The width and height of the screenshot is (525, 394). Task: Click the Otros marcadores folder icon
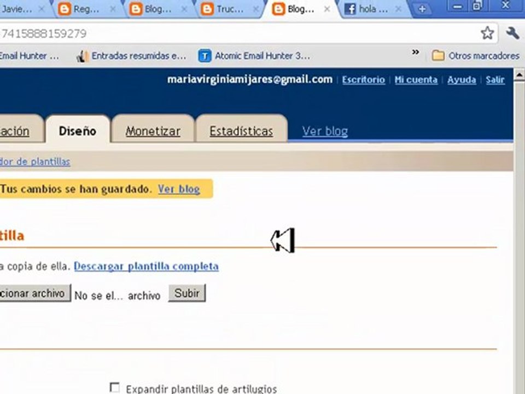coord(438,55)
